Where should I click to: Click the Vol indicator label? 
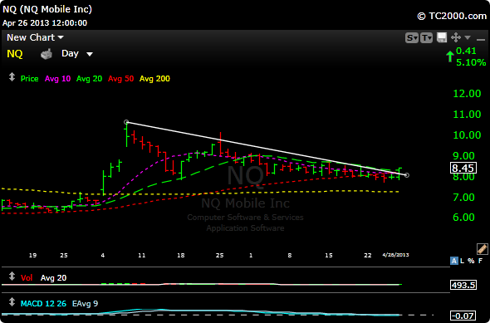point(27,278)
